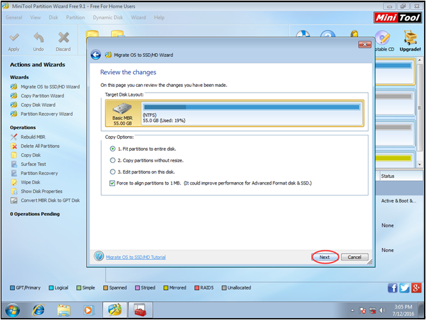
Task: Click the Apply checkmark icon
Action: (x=14, y=38)
